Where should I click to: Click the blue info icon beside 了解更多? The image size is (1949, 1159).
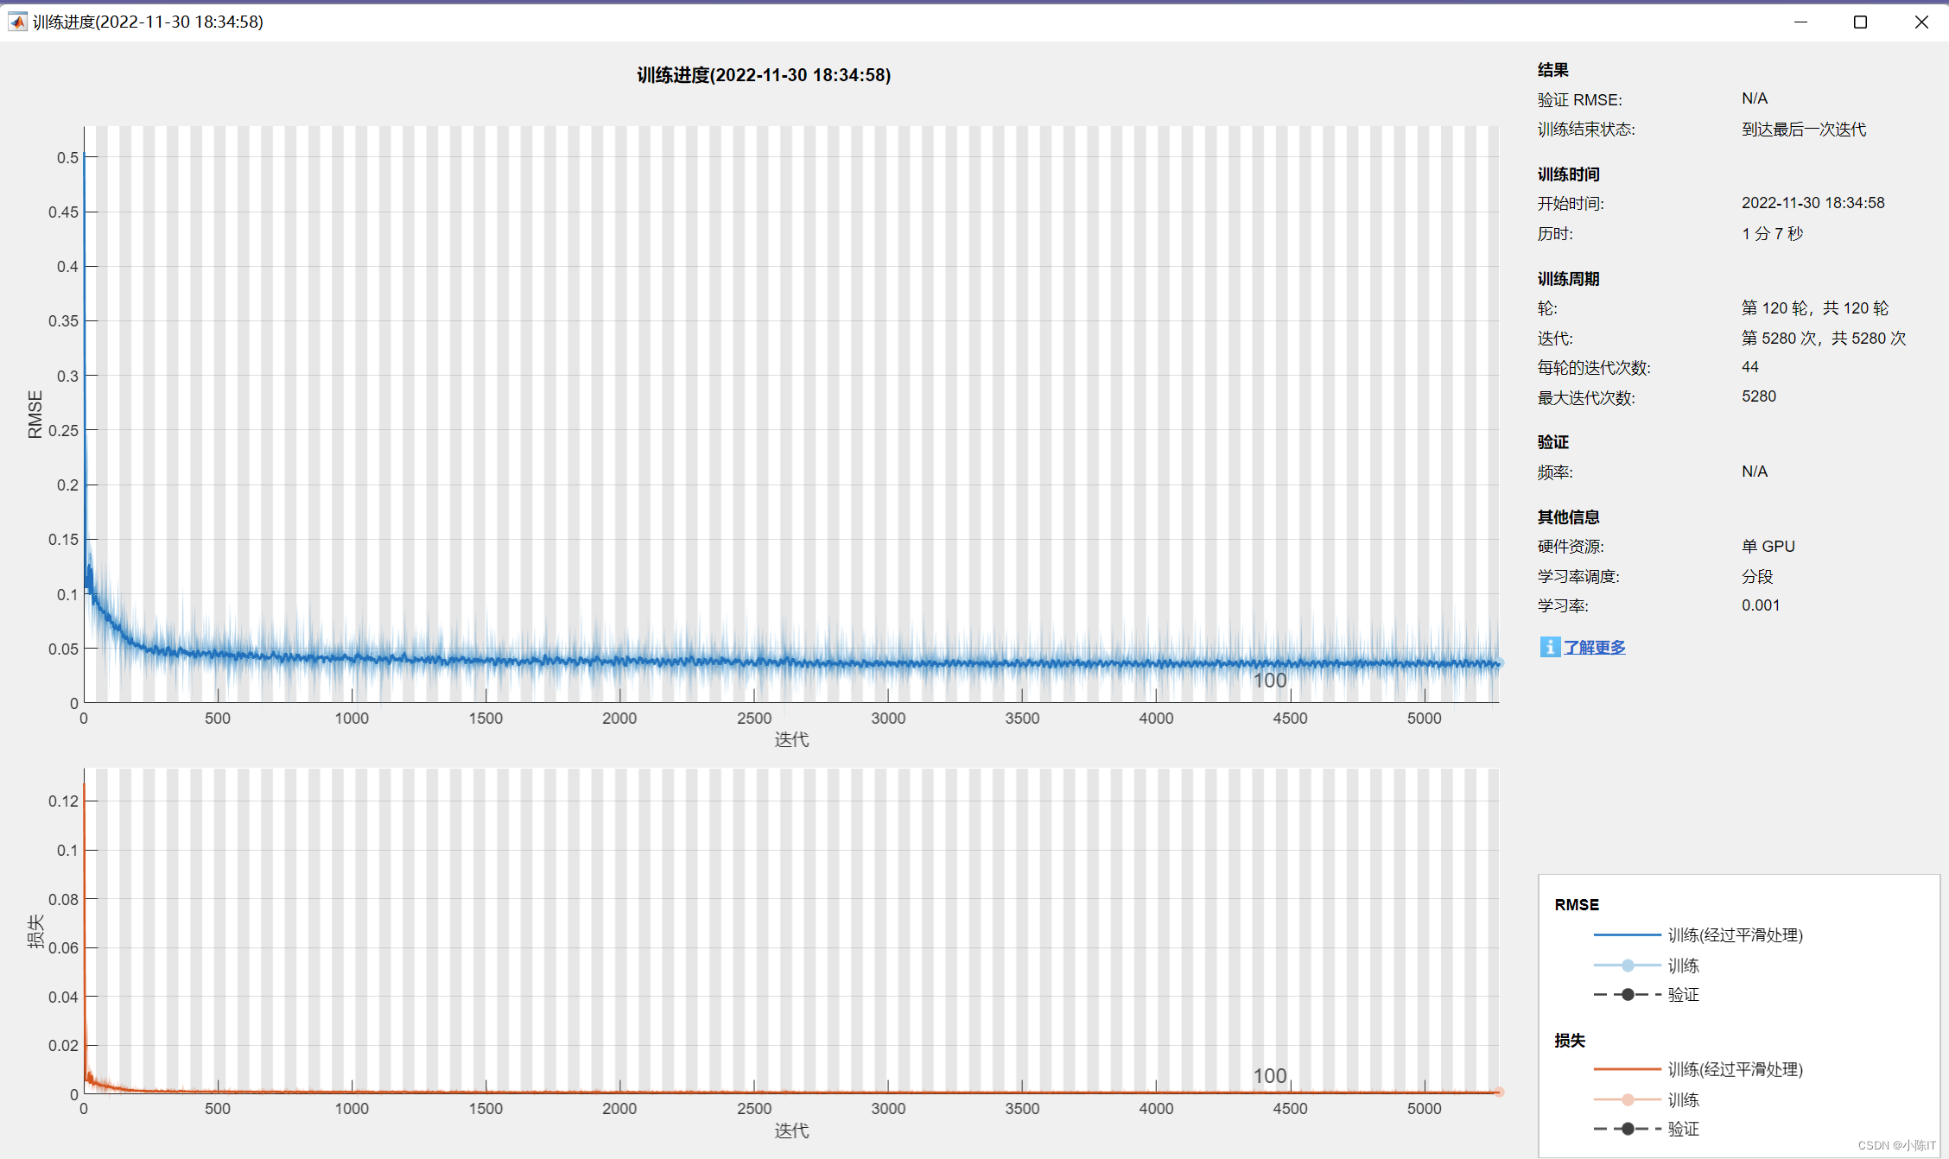coord(1550,647)
